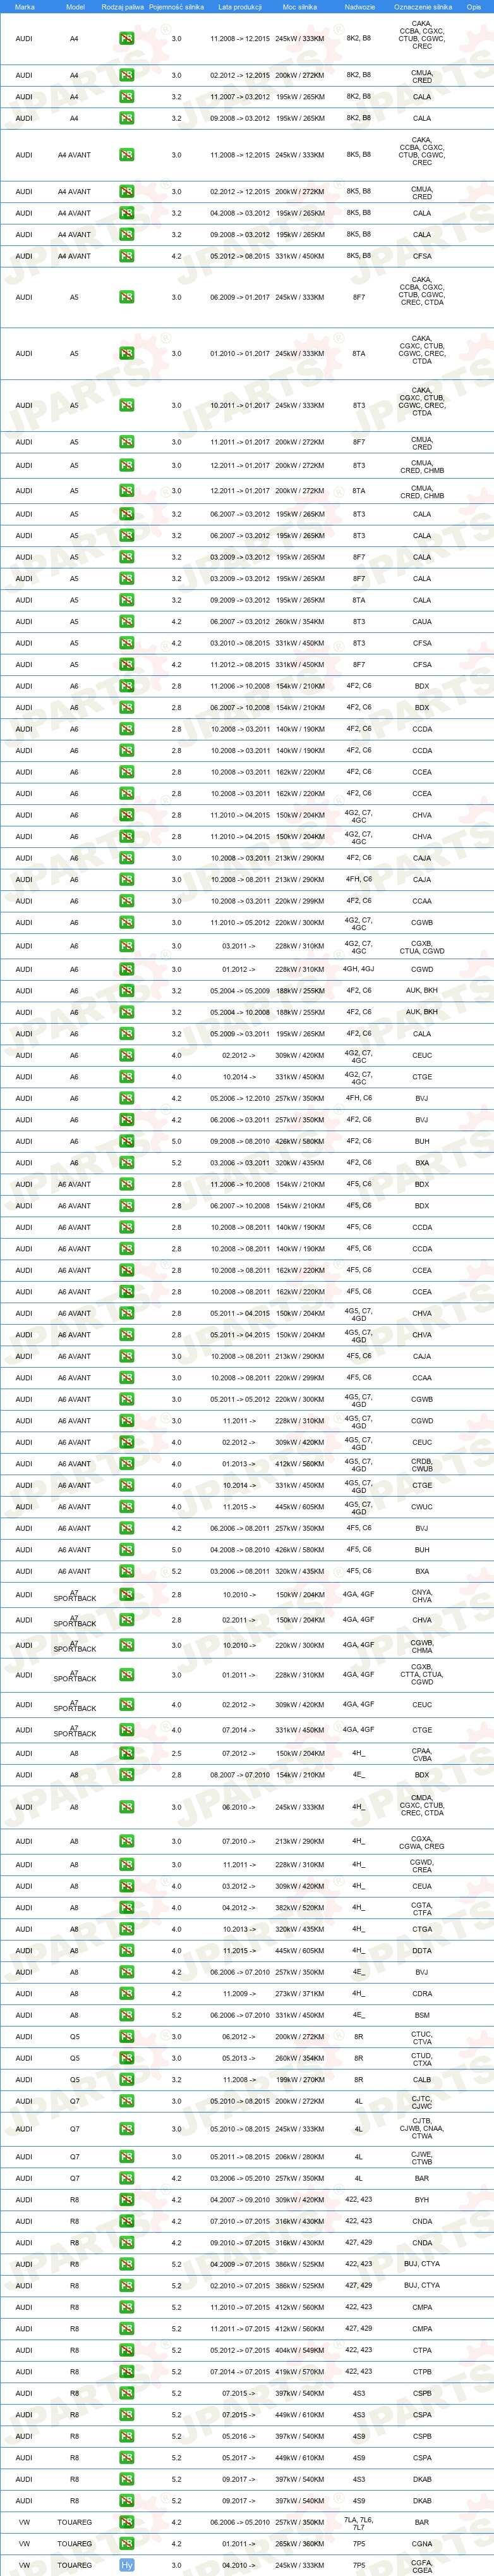Click fuel icon in A8 2.5 CPAA row
Viewport: 494px width, 2576px height.
127,1754
